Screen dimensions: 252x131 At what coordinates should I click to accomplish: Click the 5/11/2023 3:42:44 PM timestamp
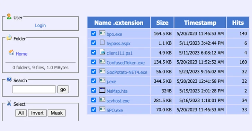(x=201, y=43)
